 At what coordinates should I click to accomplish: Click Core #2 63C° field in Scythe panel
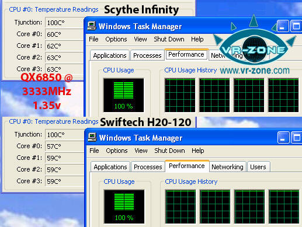click(64, 57)
